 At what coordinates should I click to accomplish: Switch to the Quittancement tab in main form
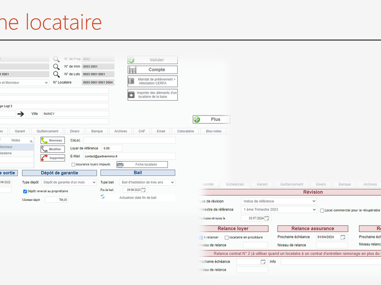(x=47, y=131)
